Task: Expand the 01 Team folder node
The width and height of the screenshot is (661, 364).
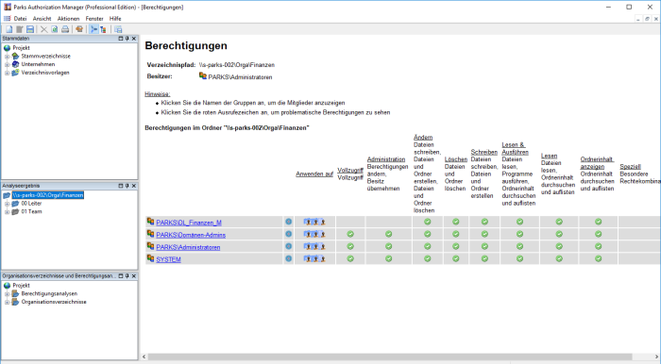Action: pyautogui.click(x=7, y=212)
